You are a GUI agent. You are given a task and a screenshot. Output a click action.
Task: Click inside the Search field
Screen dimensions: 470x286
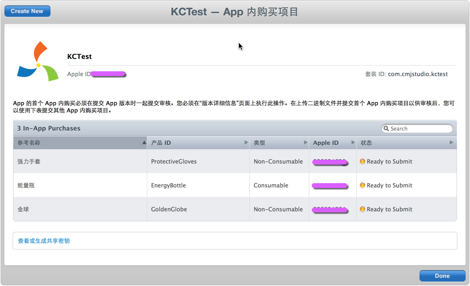[420, 128]
